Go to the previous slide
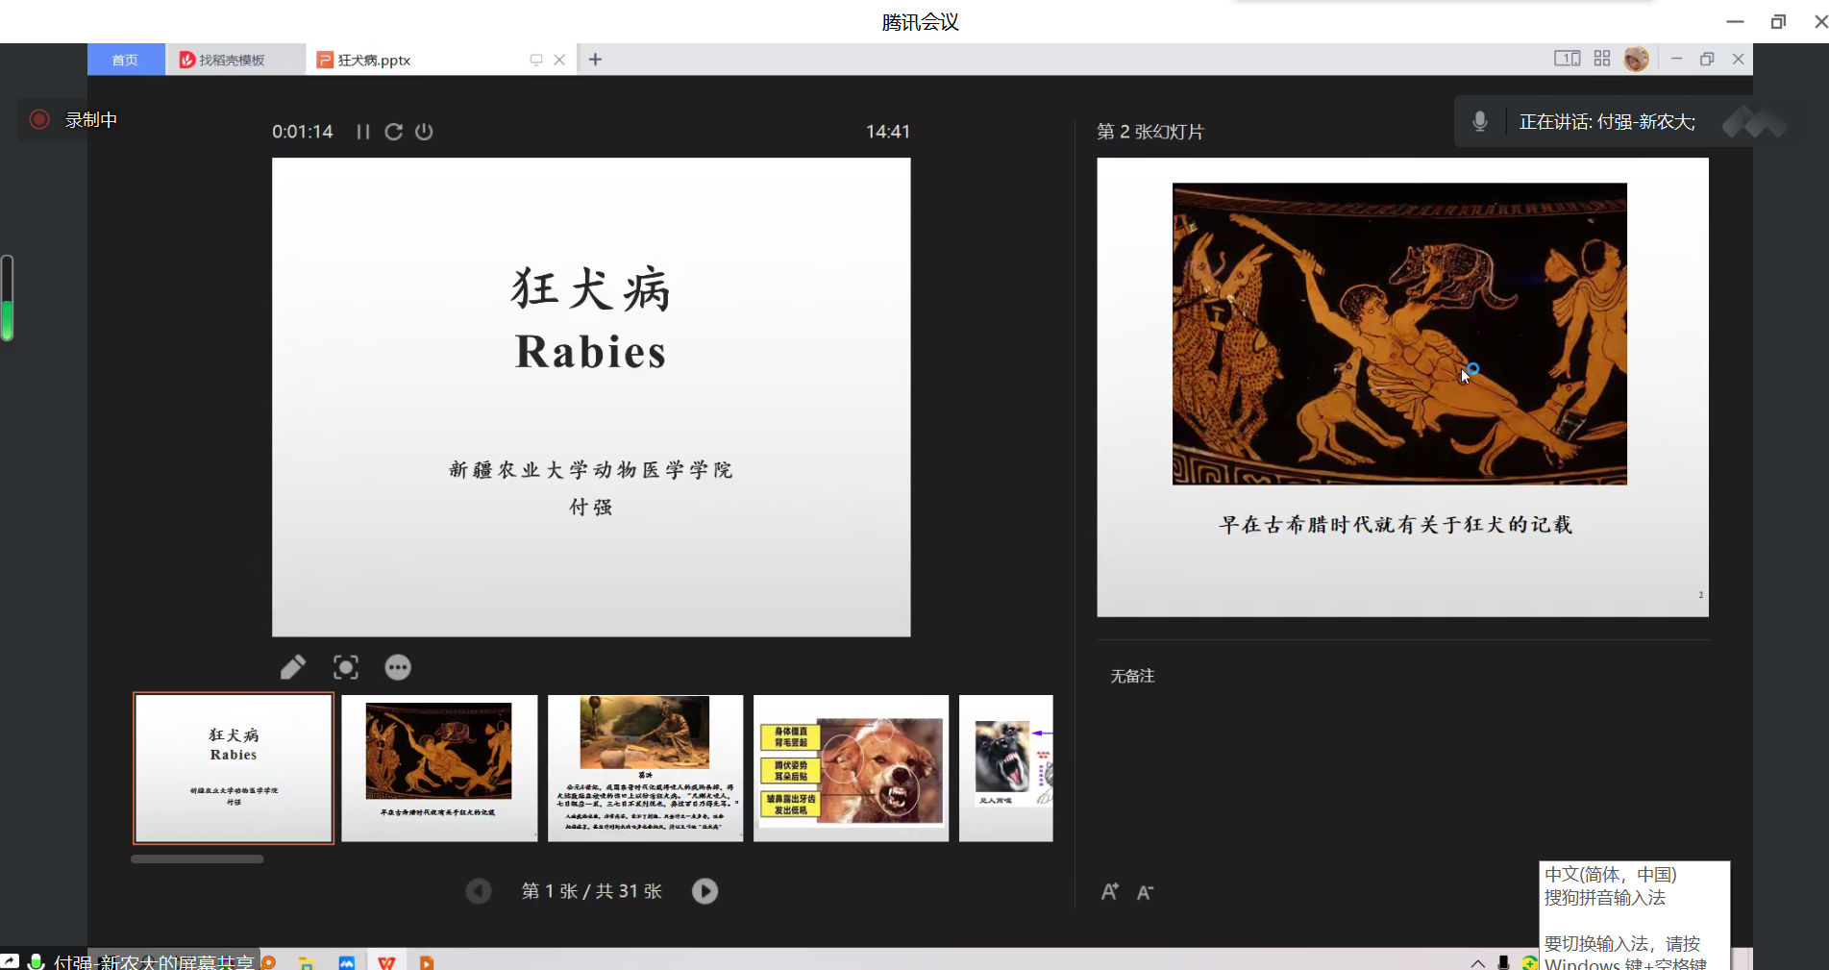The width and height of the screenshot is (1829, 970). [x=479, y=891]
